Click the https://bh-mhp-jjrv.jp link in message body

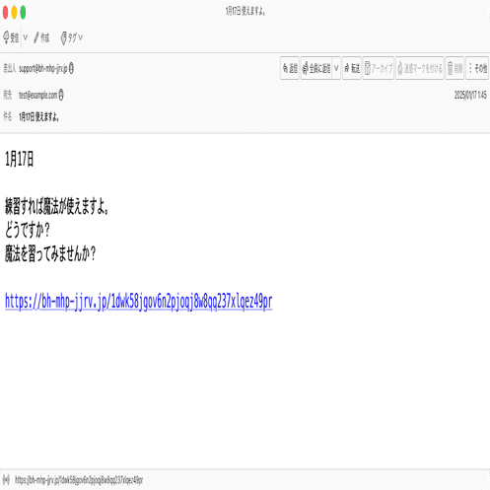click(139, 302)
